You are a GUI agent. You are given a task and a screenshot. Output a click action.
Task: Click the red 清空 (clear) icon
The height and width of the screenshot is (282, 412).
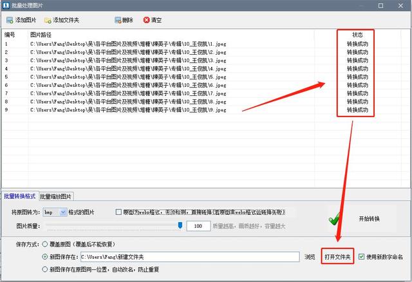point(147,20)
